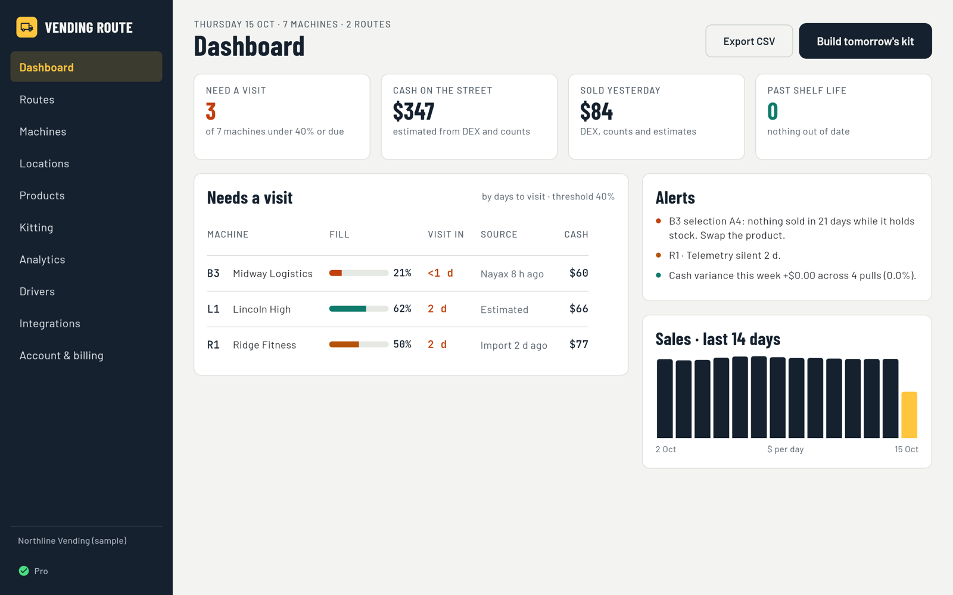Open the Analytics page
Image resolution: width=953 pixels, height=595 pixels.
[86, 259]
